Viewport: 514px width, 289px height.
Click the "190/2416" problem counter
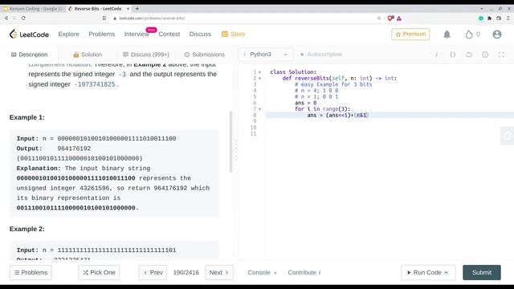click(186, 273)
